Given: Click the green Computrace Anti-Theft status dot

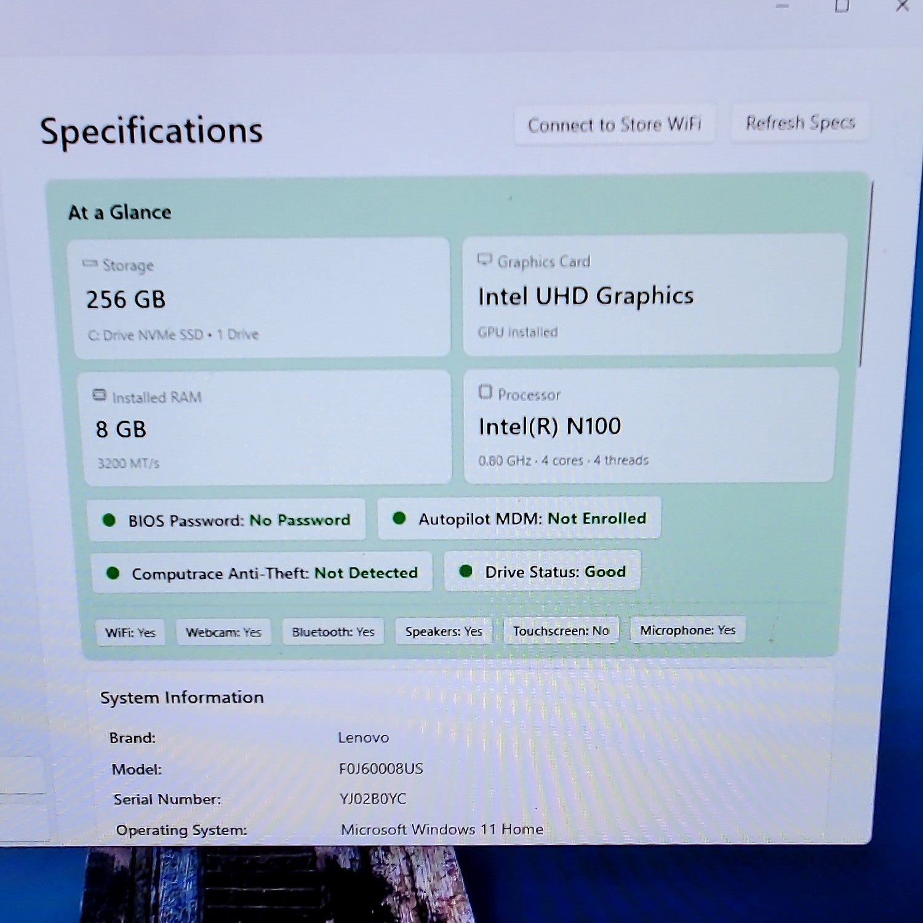Looking at the screenshot, I should (x=113, y=573).
